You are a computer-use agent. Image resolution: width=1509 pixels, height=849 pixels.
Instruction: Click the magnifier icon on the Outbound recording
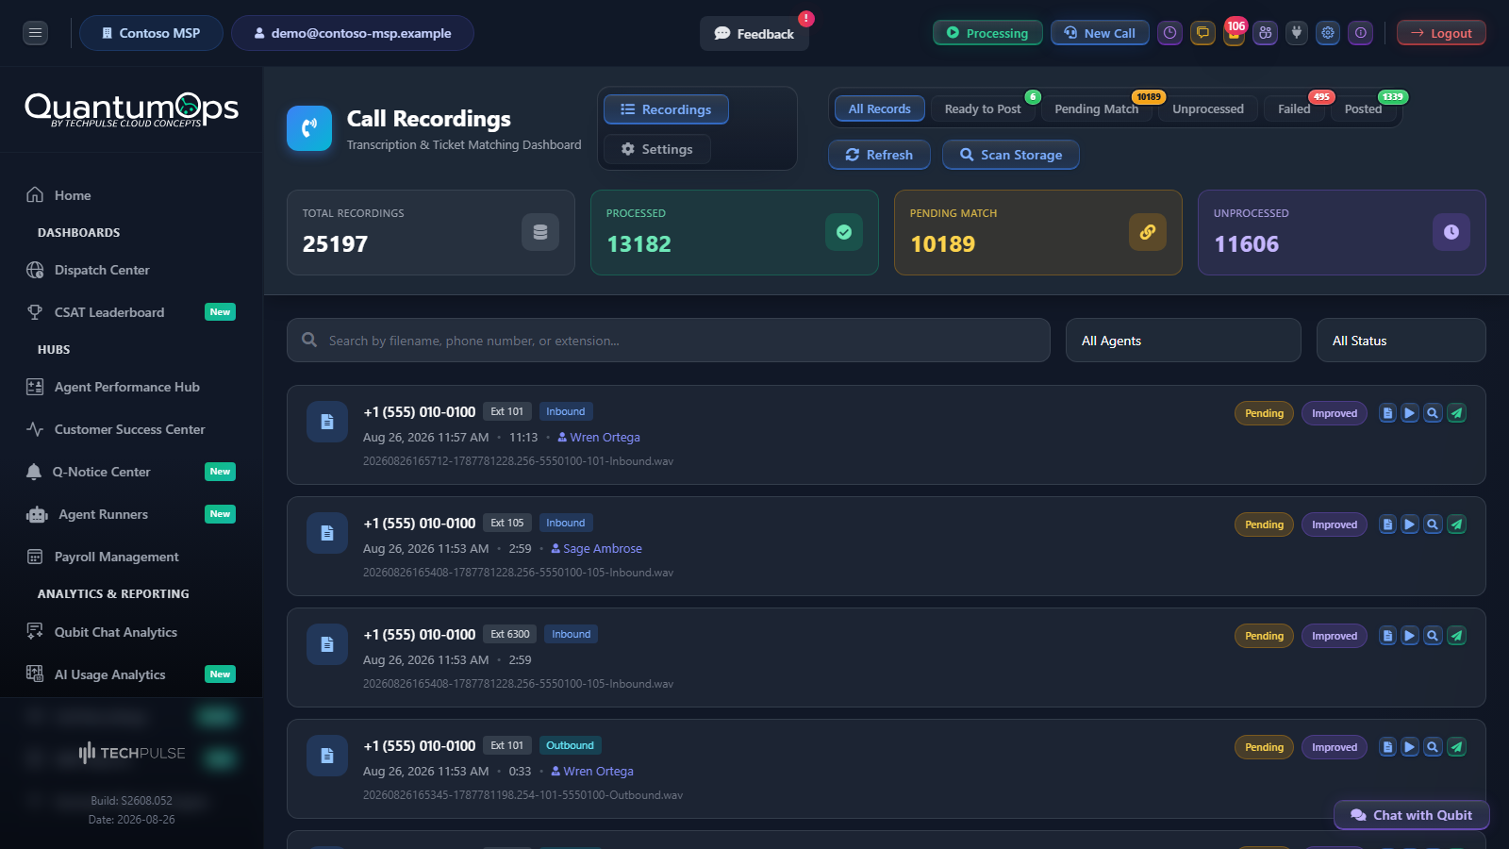pyautogui.click(x=1433, y=747)
